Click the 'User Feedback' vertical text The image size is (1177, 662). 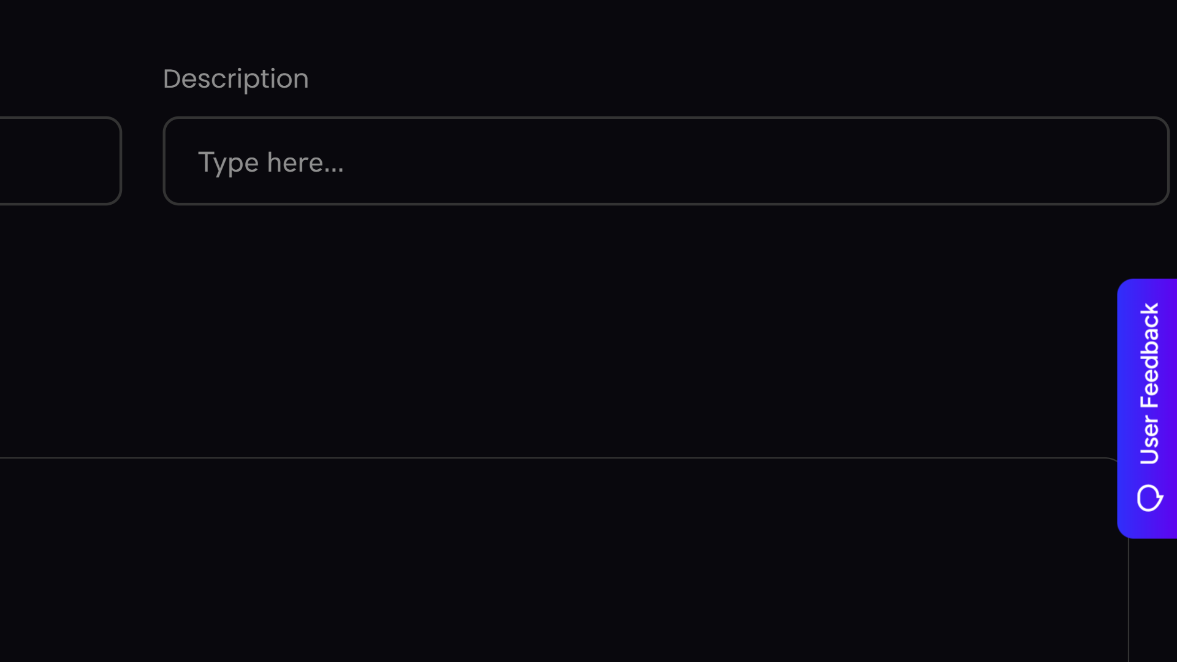pos(1149,384)
